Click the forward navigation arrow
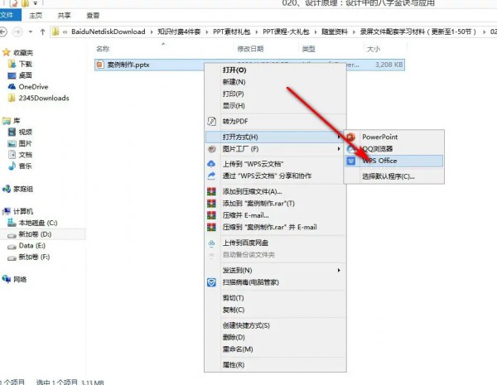Screen dimensions: 497x385 point(17,31)
